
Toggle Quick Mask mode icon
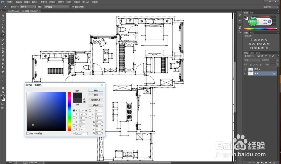[x=3, y=104]
